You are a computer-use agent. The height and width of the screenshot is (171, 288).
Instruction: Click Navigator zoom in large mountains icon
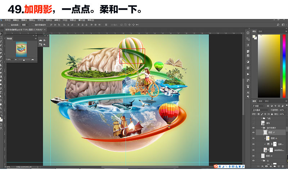pyautogui.click(x=32, y=60)
